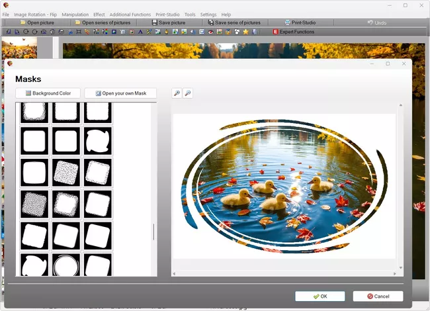Open the Additional Functions menu
This screenshot has width=430, height=311.
click(130, 15)
